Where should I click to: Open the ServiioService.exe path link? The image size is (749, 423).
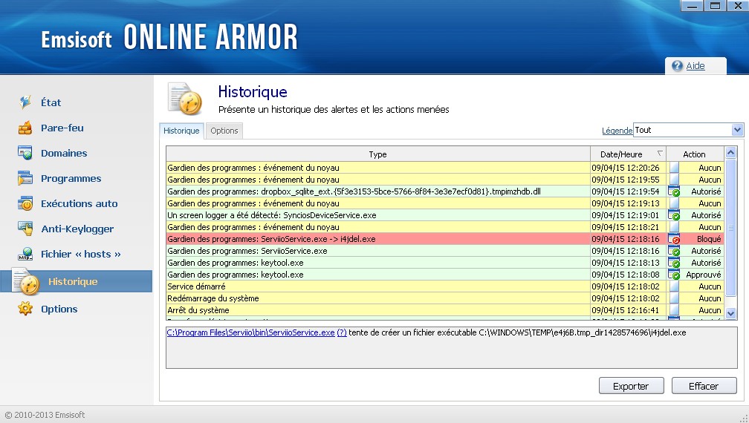point(250,332)
